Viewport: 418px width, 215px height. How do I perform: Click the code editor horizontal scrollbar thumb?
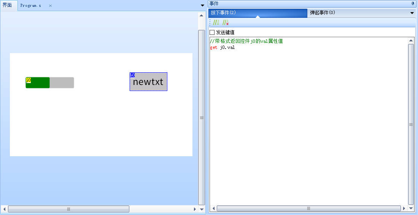click(x=308, y=209)
